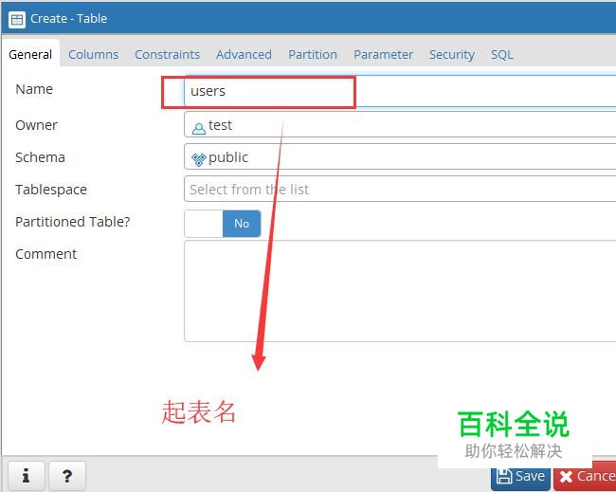View the SQL tab
Image resolution: width=616 pixels, height=492 pixels.
point(502,54)
